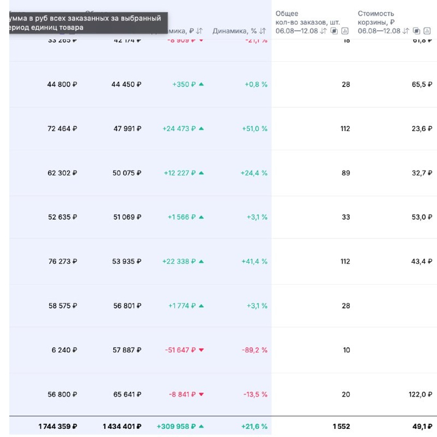Select the 43,4 ₽ basket cost

point(421,261)
